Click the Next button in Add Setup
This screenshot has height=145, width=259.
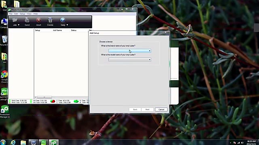[x=147, y=110]
